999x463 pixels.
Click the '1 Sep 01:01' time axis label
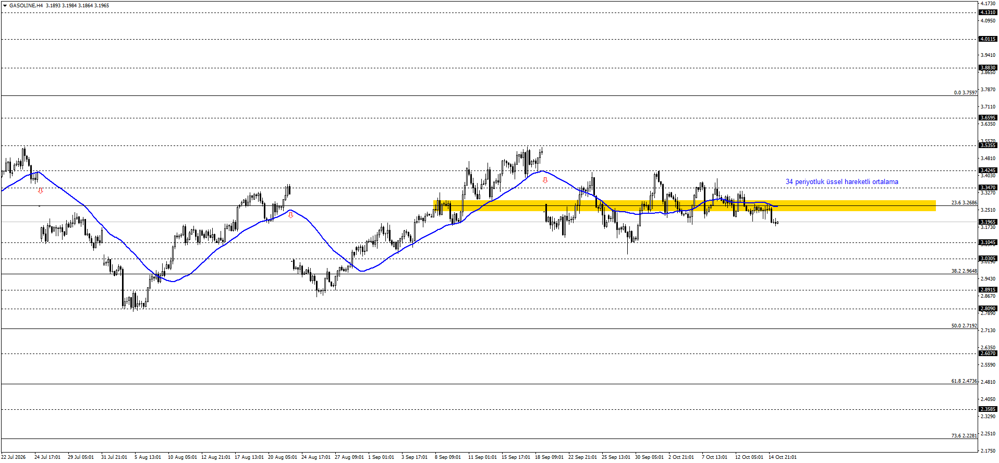pos(381,457)
